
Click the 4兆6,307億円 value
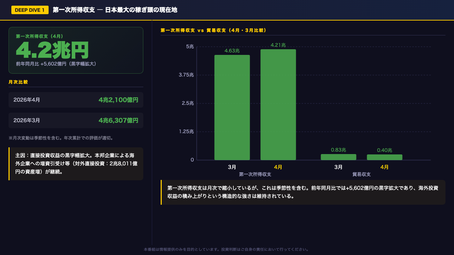[x=118, y=120]
